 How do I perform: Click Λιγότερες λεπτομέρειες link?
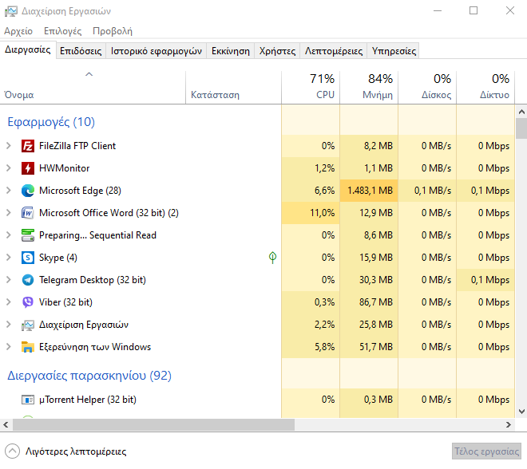(x=76, y=451)
